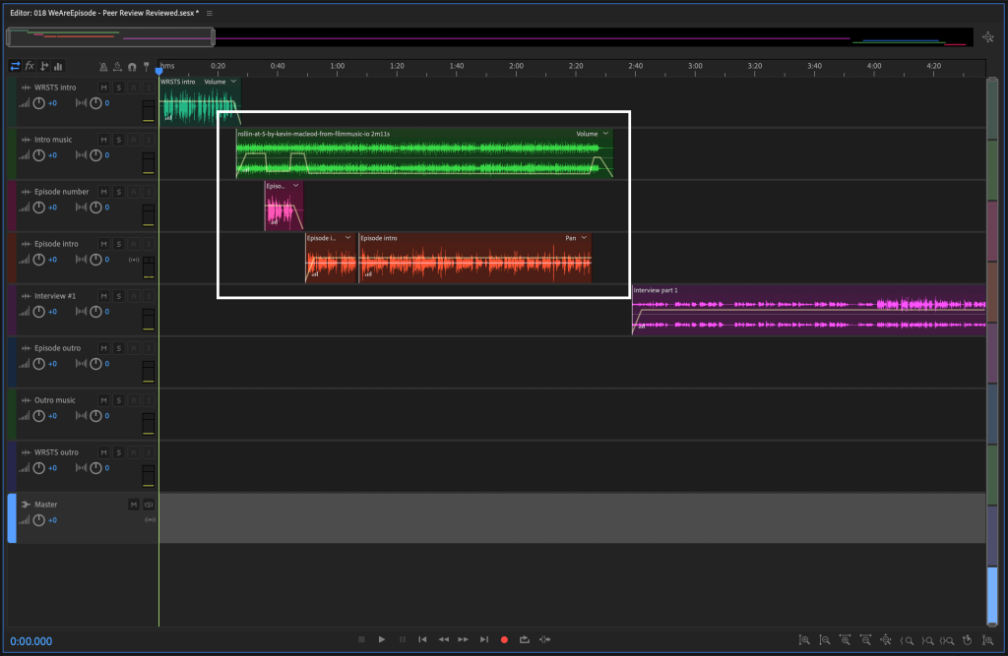Move playhead to previous marker
Viewport: 1008px width, 656px height.
pyautogui.click(x=422, y=639)
